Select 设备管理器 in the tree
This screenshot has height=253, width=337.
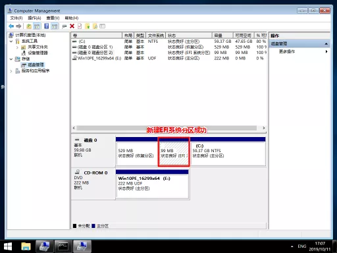click(38, 53)
